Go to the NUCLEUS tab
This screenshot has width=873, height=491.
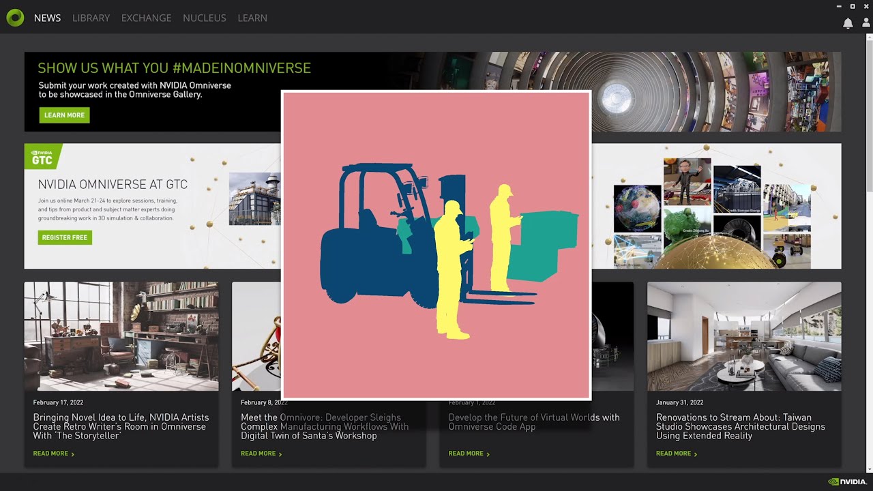click(204, 18)
